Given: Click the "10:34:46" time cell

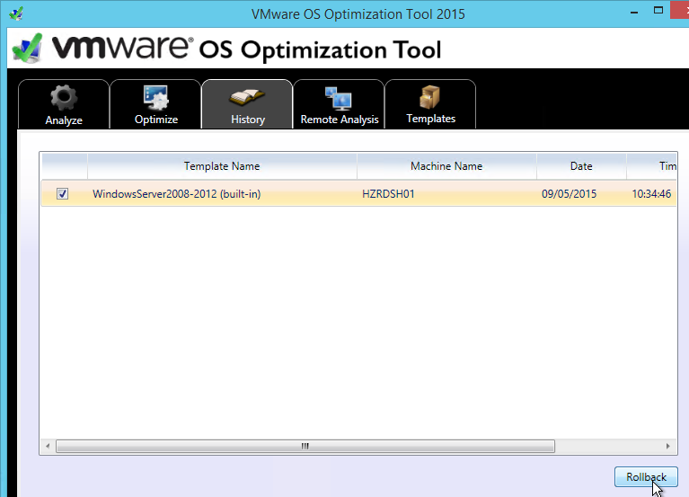Looking at the screenshot, I should point(651,194).
